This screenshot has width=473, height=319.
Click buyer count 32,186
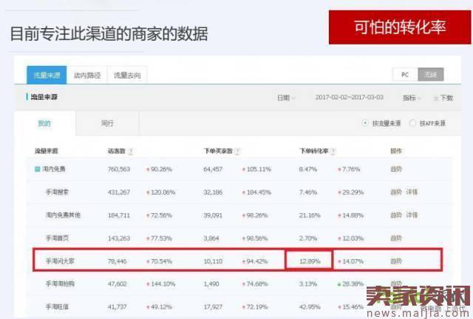[x=213, y=192]
